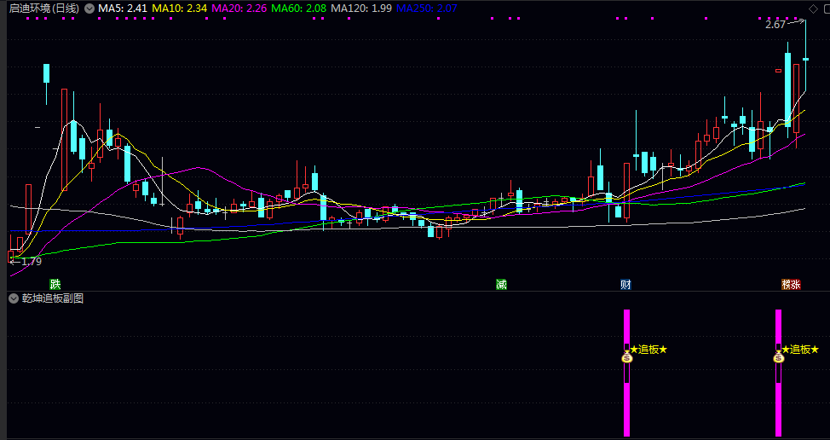Click the red 涨 marker
The width and height of the screenshot is (830, 440).
pyautogui.click(x=796, y=284)
